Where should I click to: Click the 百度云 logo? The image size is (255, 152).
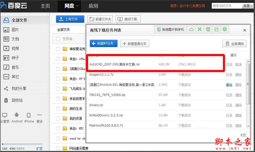(x=14, y=6)
